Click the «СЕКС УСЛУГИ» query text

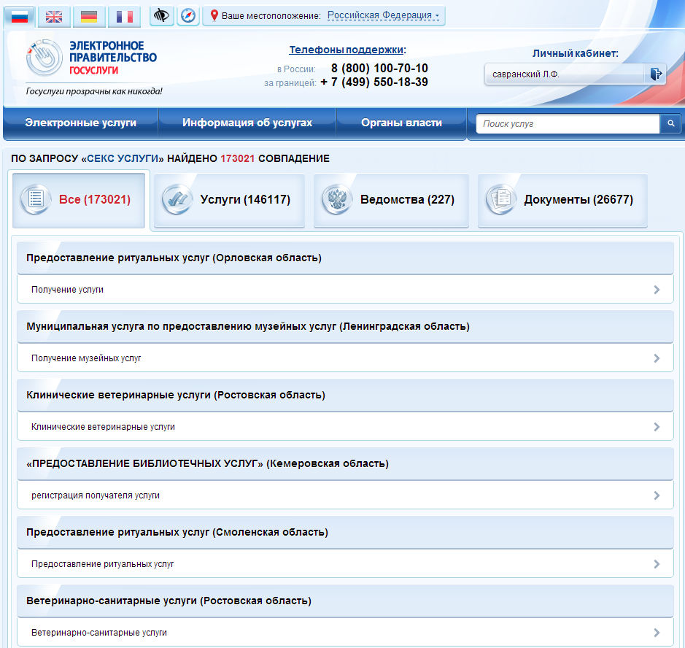tap(123, 158)
